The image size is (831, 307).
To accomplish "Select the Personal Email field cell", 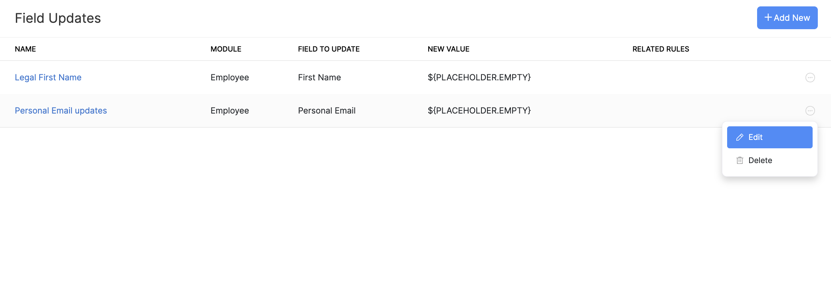I will point(326,111).
